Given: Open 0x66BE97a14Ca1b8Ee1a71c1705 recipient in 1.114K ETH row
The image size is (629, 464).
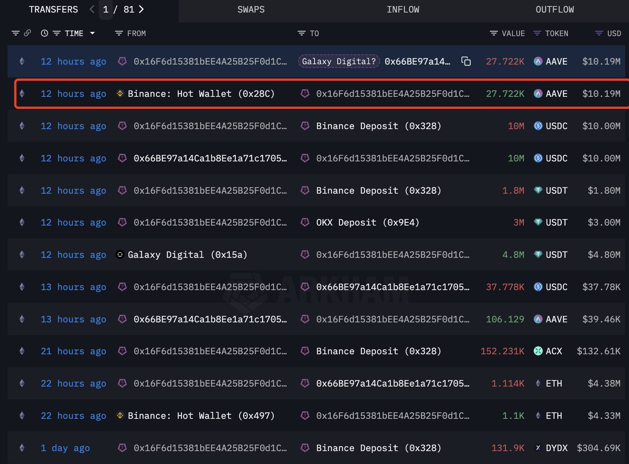Looking at the screenshot, I should [x=393, y=384].
